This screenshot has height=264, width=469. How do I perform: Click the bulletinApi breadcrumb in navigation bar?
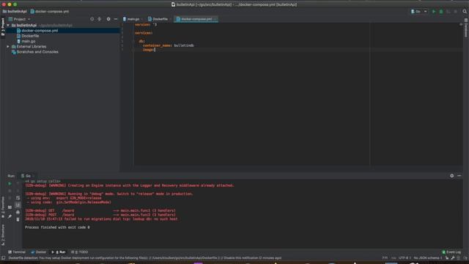(15, 12)
